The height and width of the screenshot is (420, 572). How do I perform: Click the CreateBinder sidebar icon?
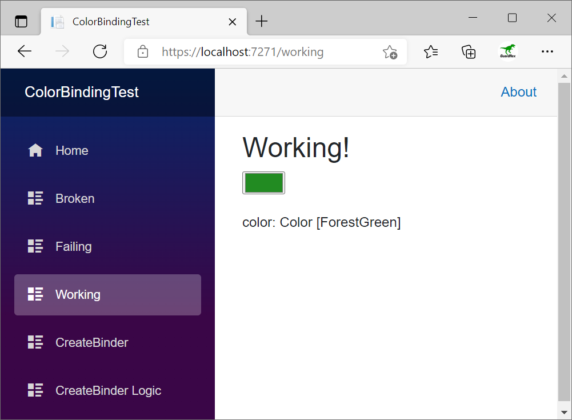[35, 342]
